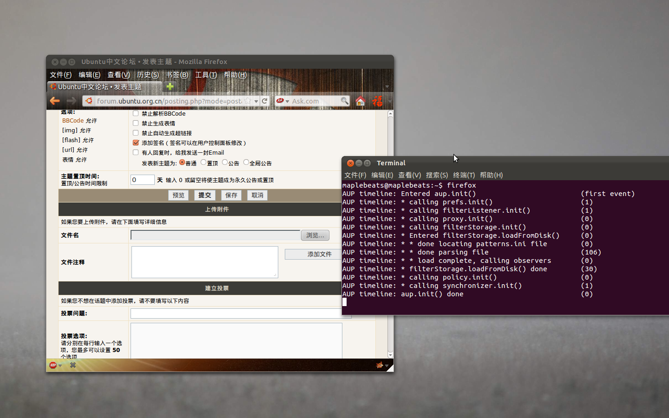Image resolution: width=669 pixels, height=418 pixels.
Task: Click the Ubuntu favicon on the forum tab
Action: (53, 86)
